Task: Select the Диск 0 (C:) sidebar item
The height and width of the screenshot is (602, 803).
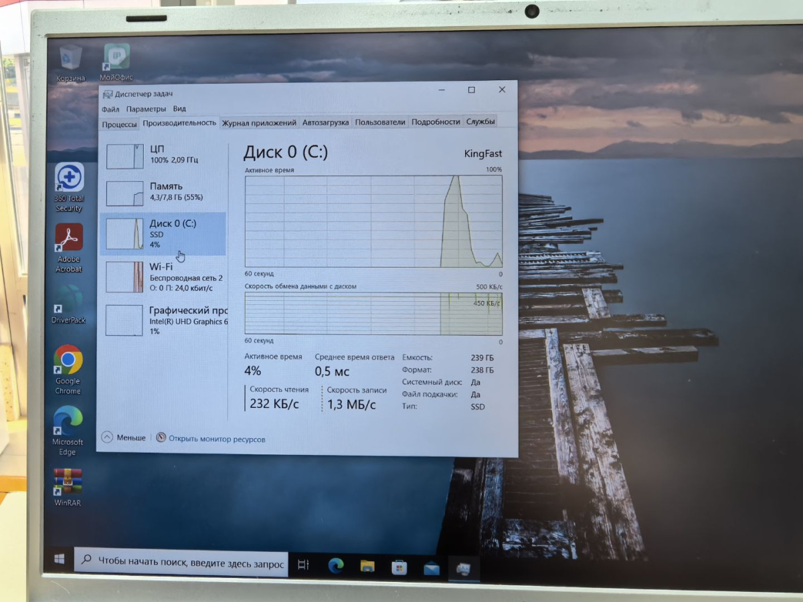Action: (163, 233)
